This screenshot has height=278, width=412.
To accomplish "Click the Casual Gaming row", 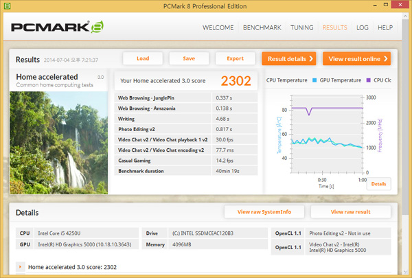I will pos(186,161).
